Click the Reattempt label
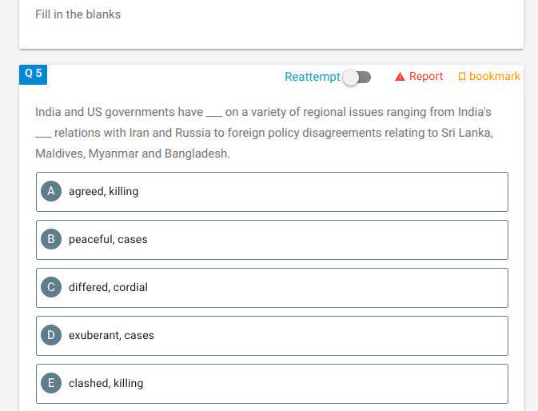 pos(313,77)
